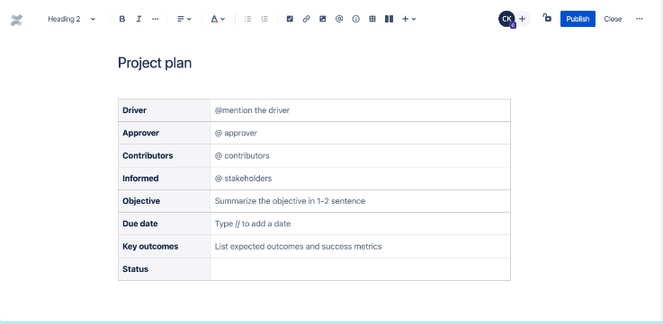Click the Confluence logo icon
This screenshot has width=663, height=324.
coord(16,20)
